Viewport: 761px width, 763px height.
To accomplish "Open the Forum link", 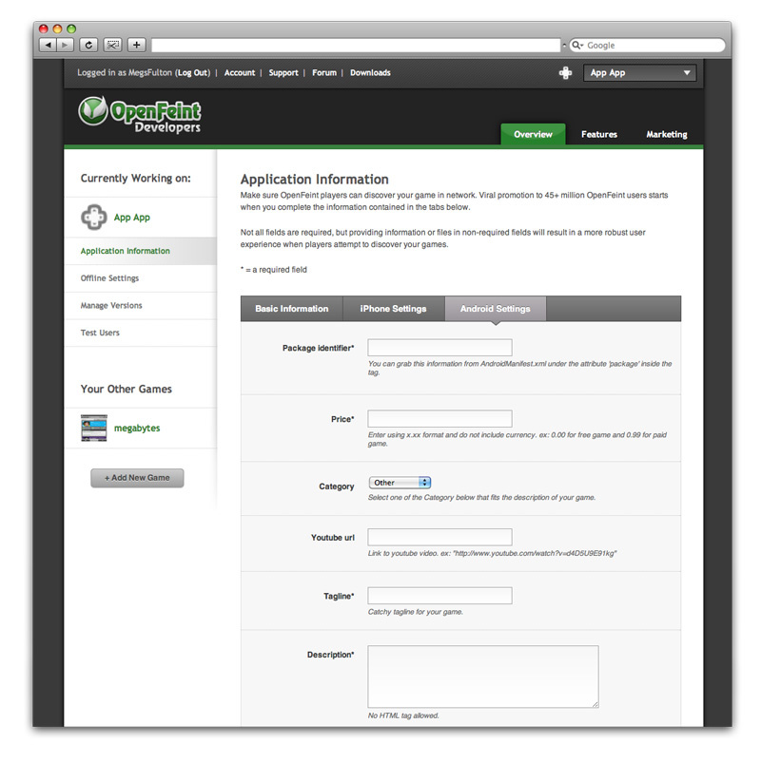I will click(x=324, y=73).
